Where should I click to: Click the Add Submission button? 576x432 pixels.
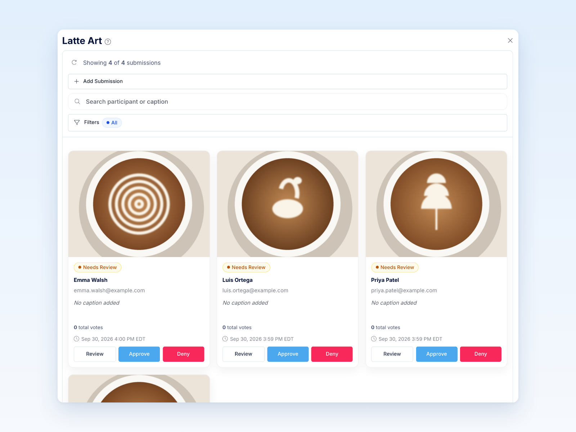click(x=288, y=81)
